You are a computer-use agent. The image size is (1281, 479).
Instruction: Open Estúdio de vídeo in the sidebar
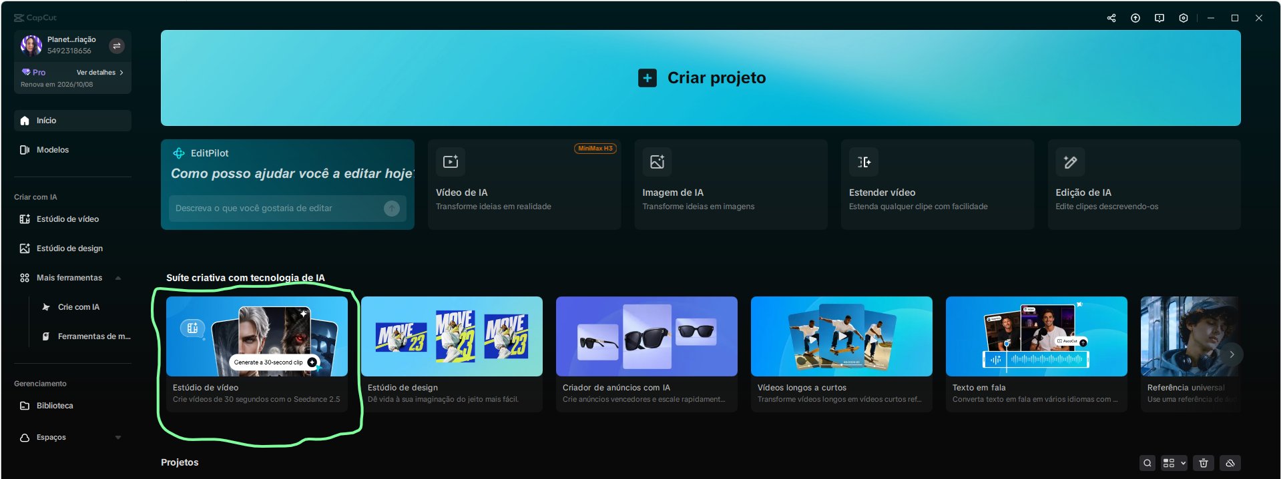73,219
